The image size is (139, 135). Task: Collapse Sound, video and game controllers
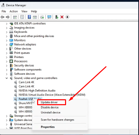point(7,78)
